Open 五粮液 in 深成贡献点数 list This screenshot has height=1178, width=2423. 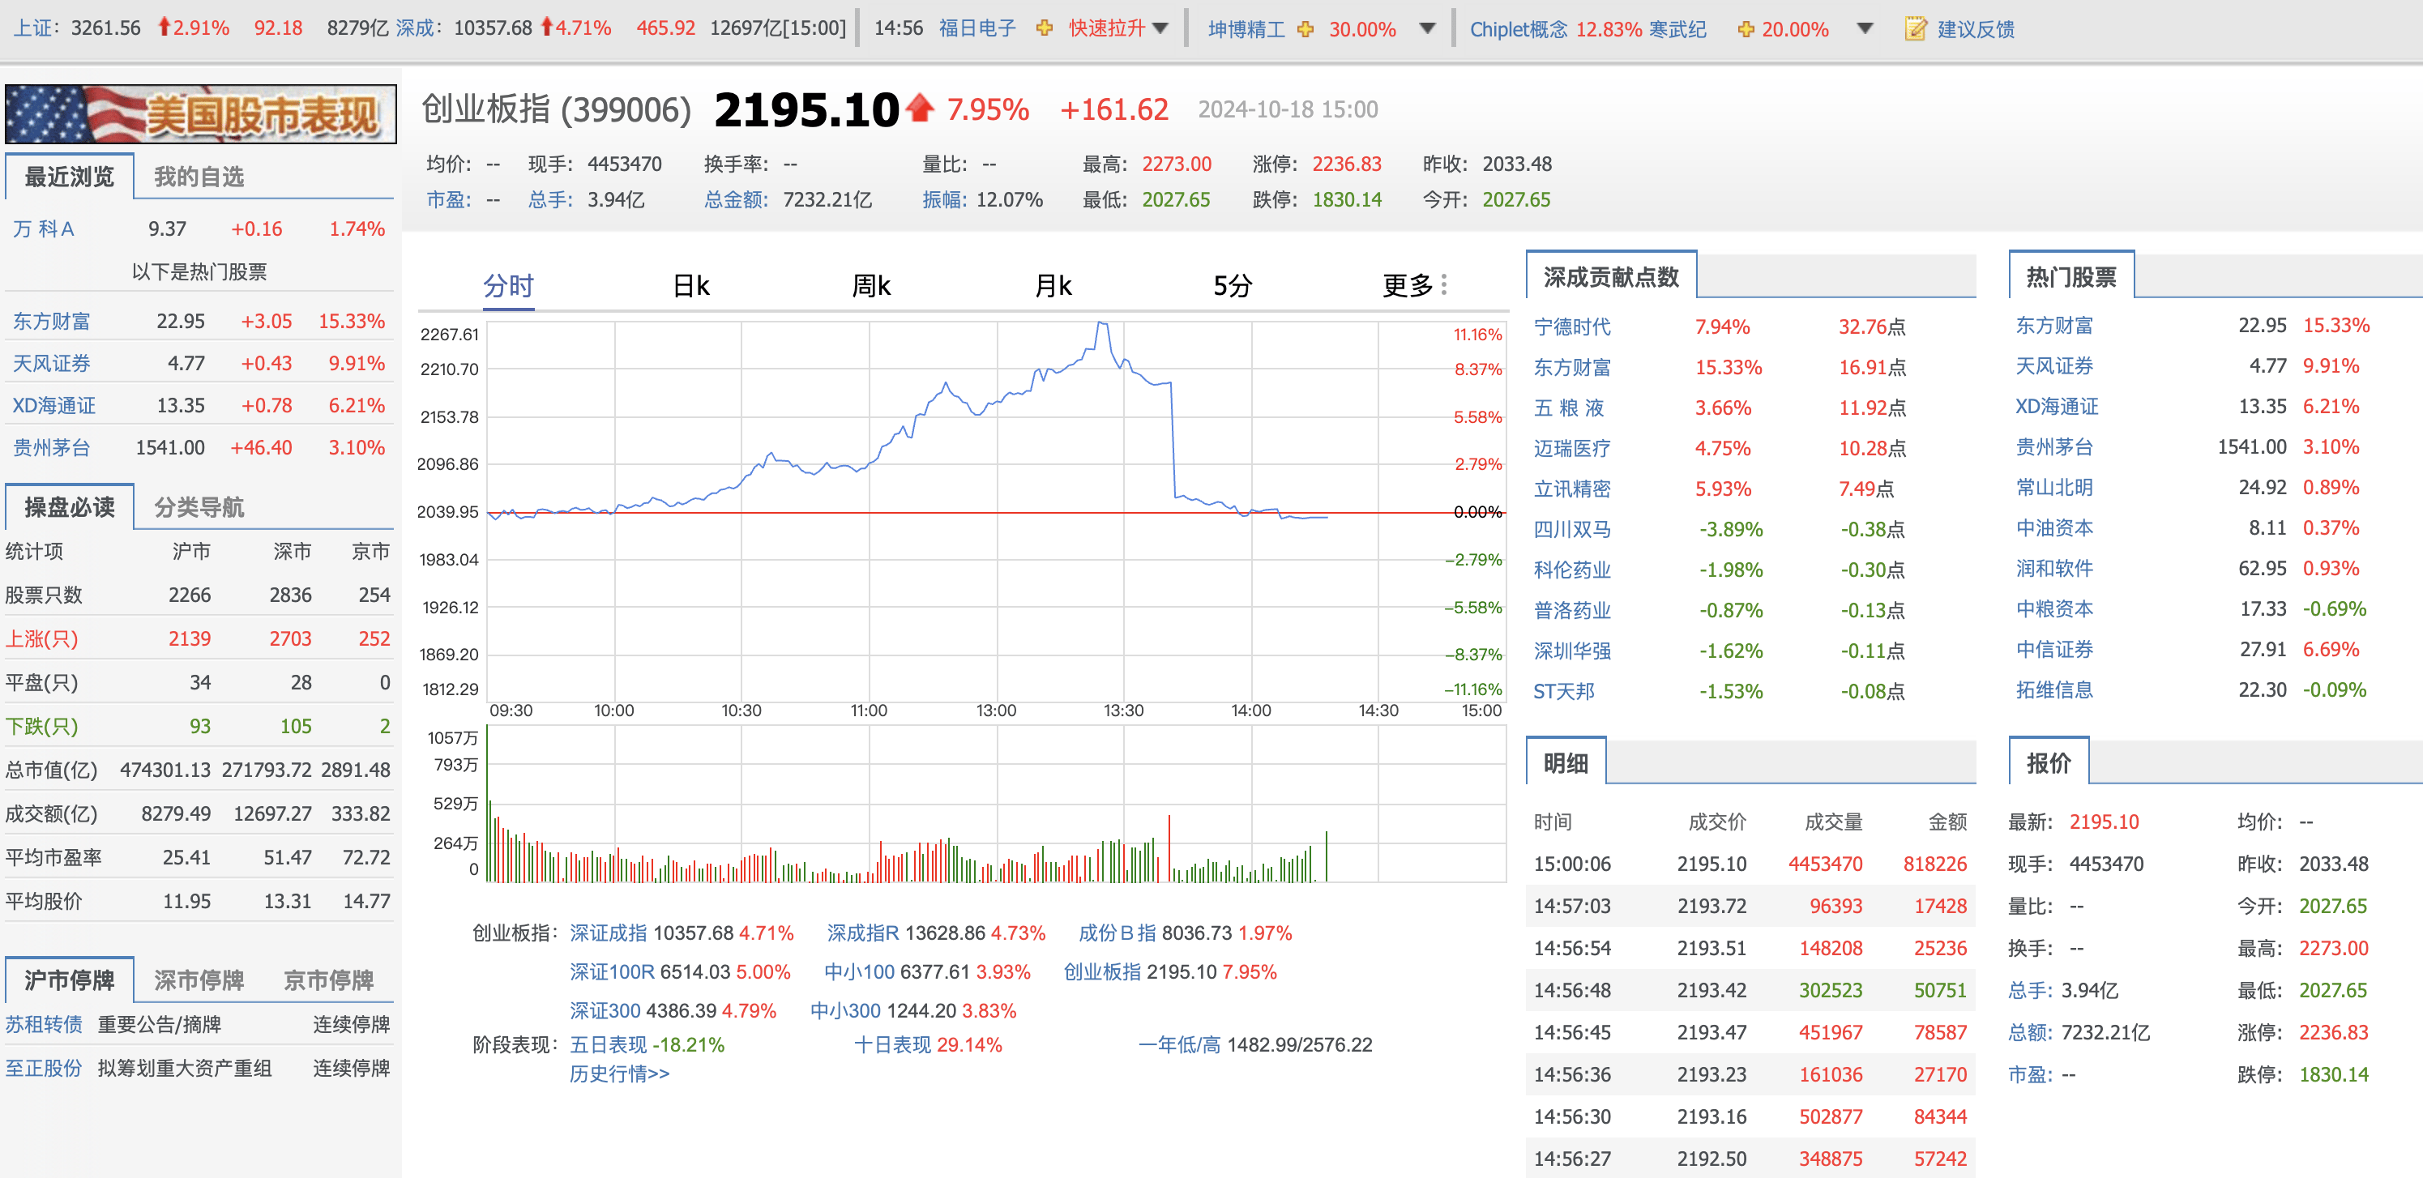tap(1569, 407)
